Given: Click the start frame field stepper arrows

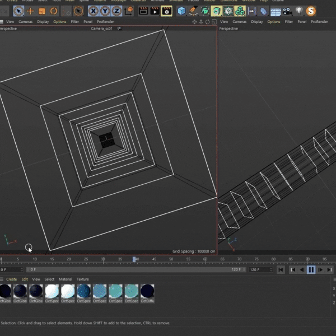Looking at the screenshot, I should pos(22,269).
